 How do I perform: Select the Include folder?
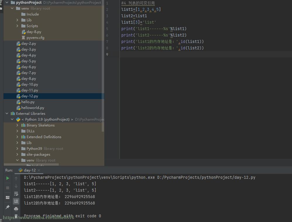click(x=32, y=14)
